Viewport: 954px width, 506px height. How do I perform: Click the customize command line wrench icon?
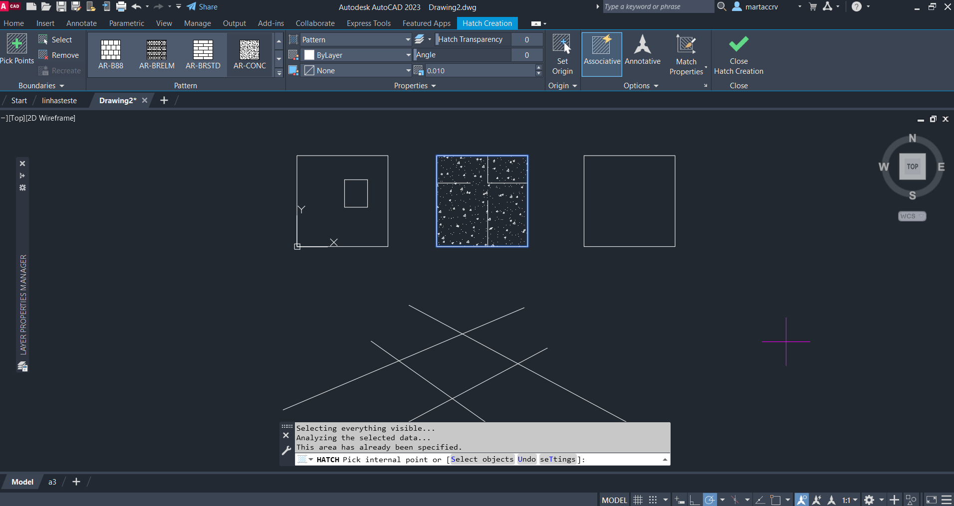coord(286,451)
